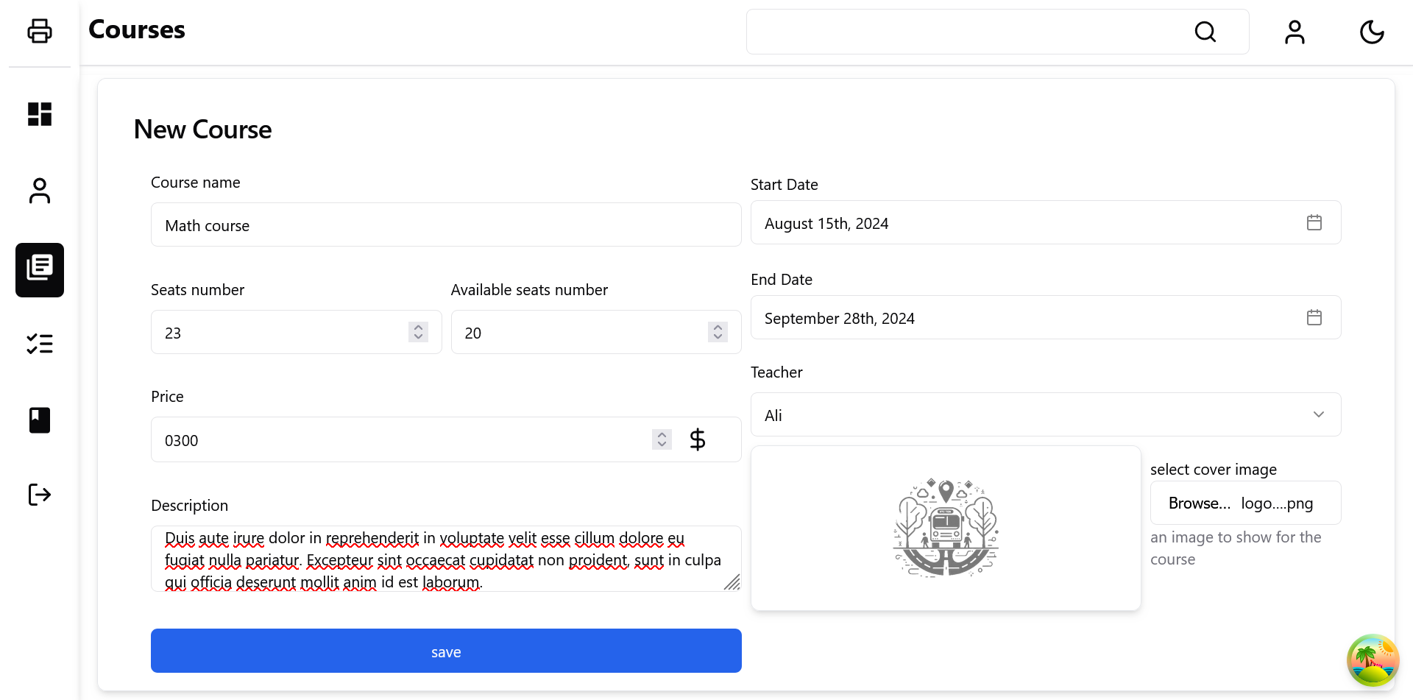
Task: Open the user profile icon in header
Action: pyautogui.click(x=1295, y=32)
